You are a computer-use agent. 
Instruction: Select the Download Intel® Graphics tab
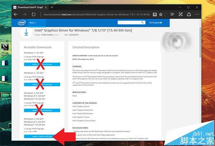click(30, 8)
